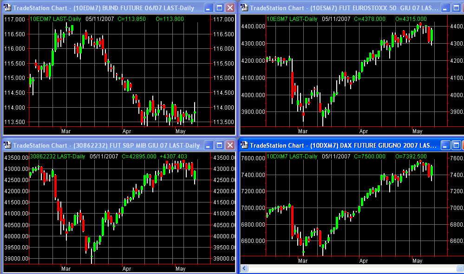Minimize the Bund Future chart window
Viewport: 464px width, 274px height.
[209, 8]
